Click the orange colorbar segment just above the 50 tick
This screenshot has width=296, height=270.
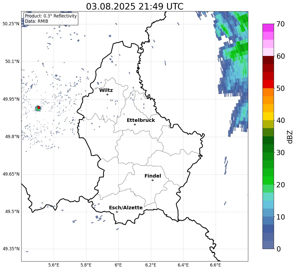(x=268, y=92)
